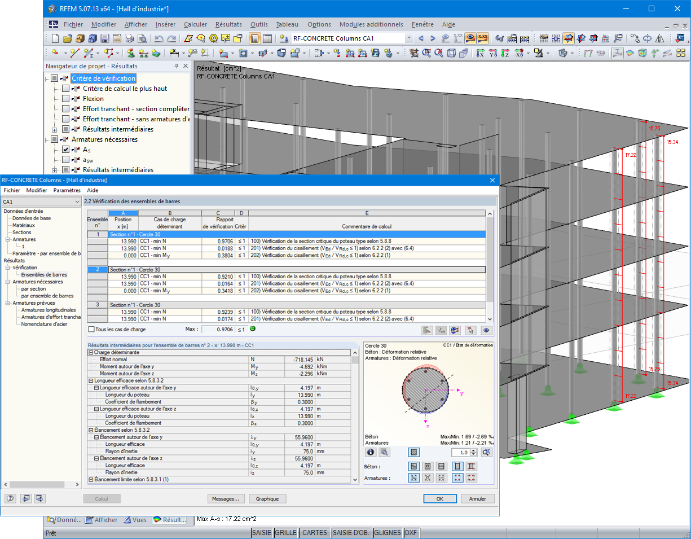
Task: Toggle GRILLE in the status bar
Action: pyautogui.click(x=286, y=533)
